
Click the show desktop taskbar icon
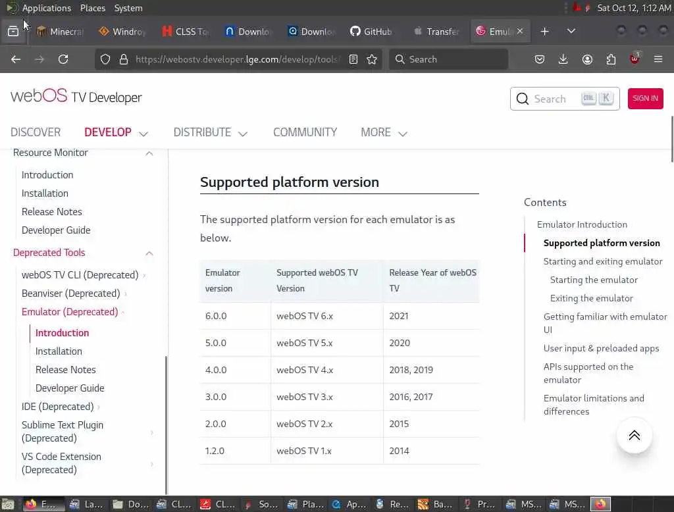tap(8, 504)
